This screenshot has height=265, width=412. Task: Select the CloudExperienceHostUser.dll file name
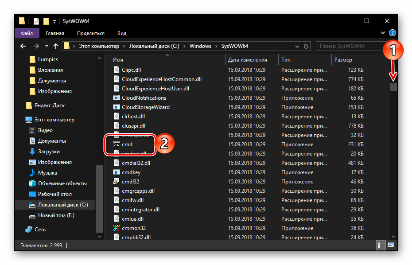click(155, 89)
